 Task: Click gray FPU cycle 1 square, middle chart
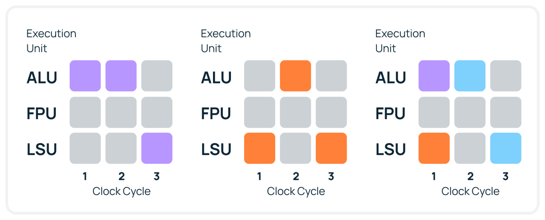(259, 112)
